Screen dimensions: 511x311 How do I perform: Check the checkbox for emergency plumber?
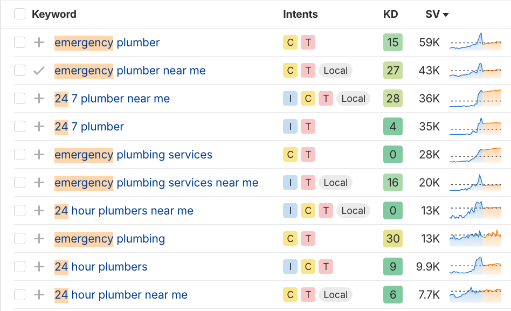[x=19, y=42]
